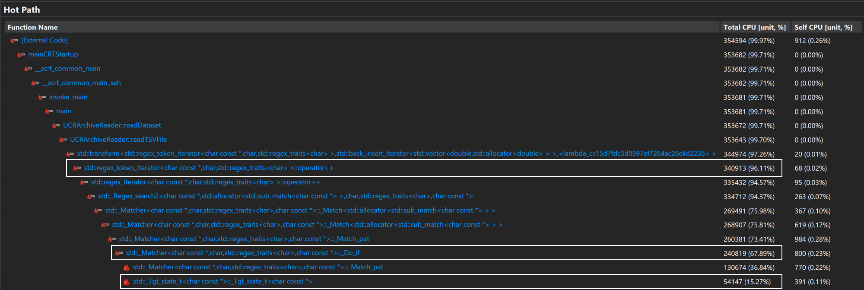Click the hot path icon beside invoke_main
The height and width of the screenshot is (290, 864).
coord(42,97)
